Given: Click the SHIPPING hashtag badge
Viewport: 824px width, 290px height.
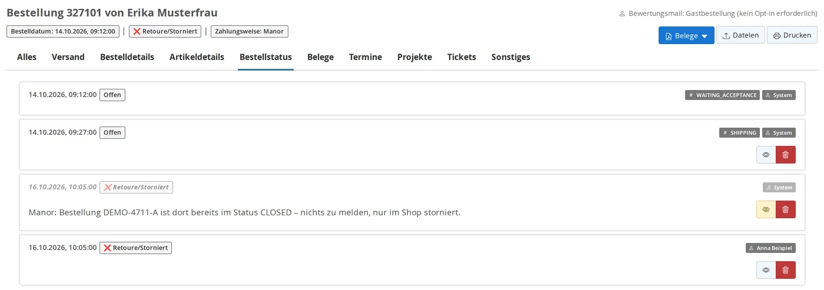Looking at the screenshot, I should (739, 133).
